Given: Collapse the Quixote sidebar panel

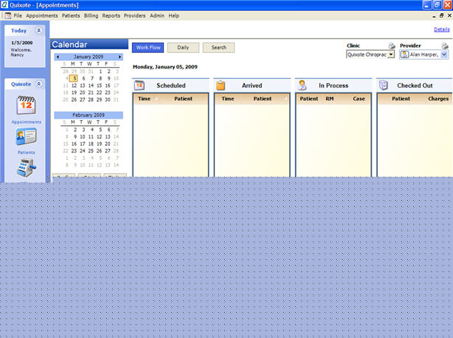Looking at the screenshot, I should [x=38, y=84].
